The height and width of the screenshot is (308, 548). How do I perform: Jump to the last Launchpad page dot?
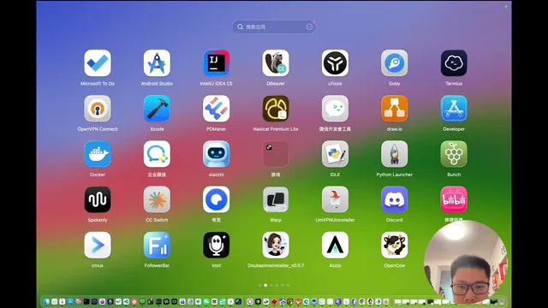288,285
